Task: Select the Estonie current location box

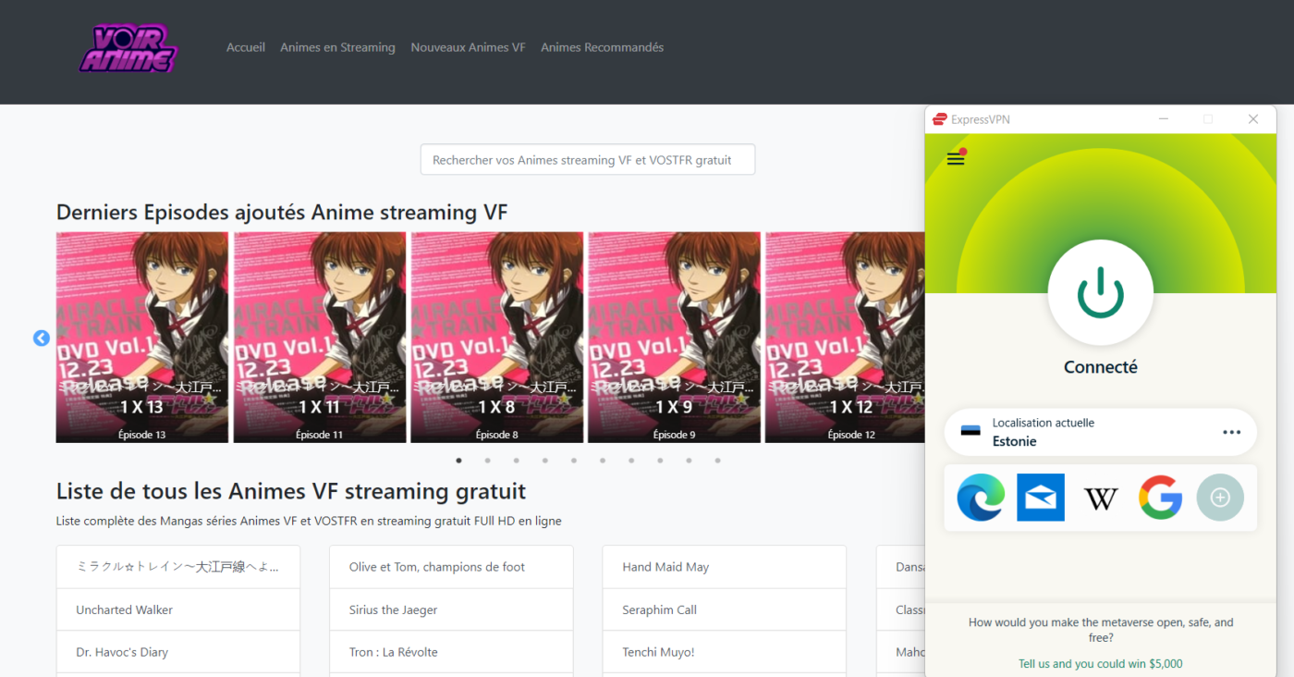Action: (1100, 432)
